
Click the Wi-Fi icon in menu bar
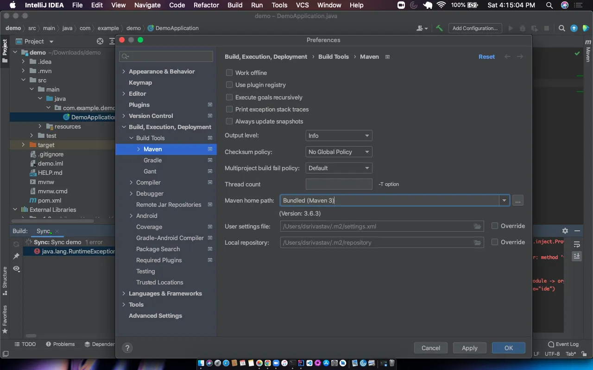(441, 5)
